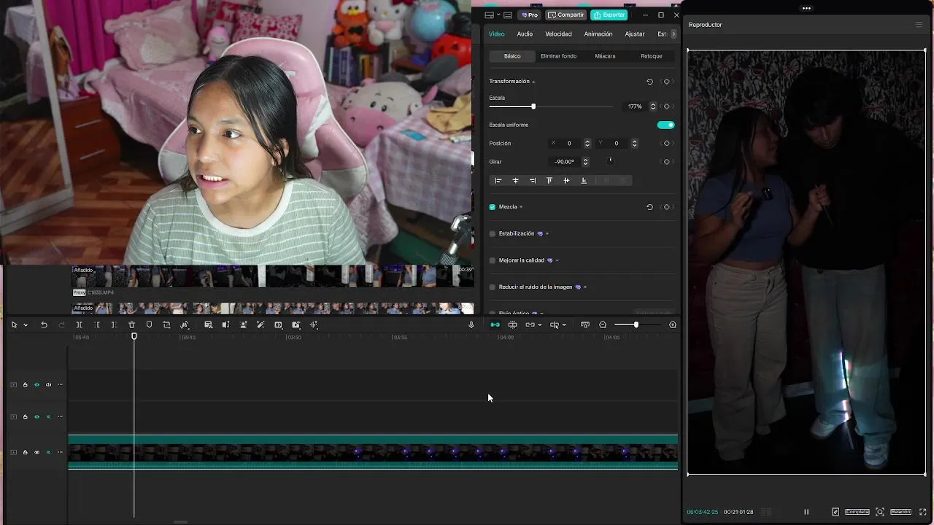Uncheck the Mezcla checkbox
The image size is (934, 525).
[493, 207]
